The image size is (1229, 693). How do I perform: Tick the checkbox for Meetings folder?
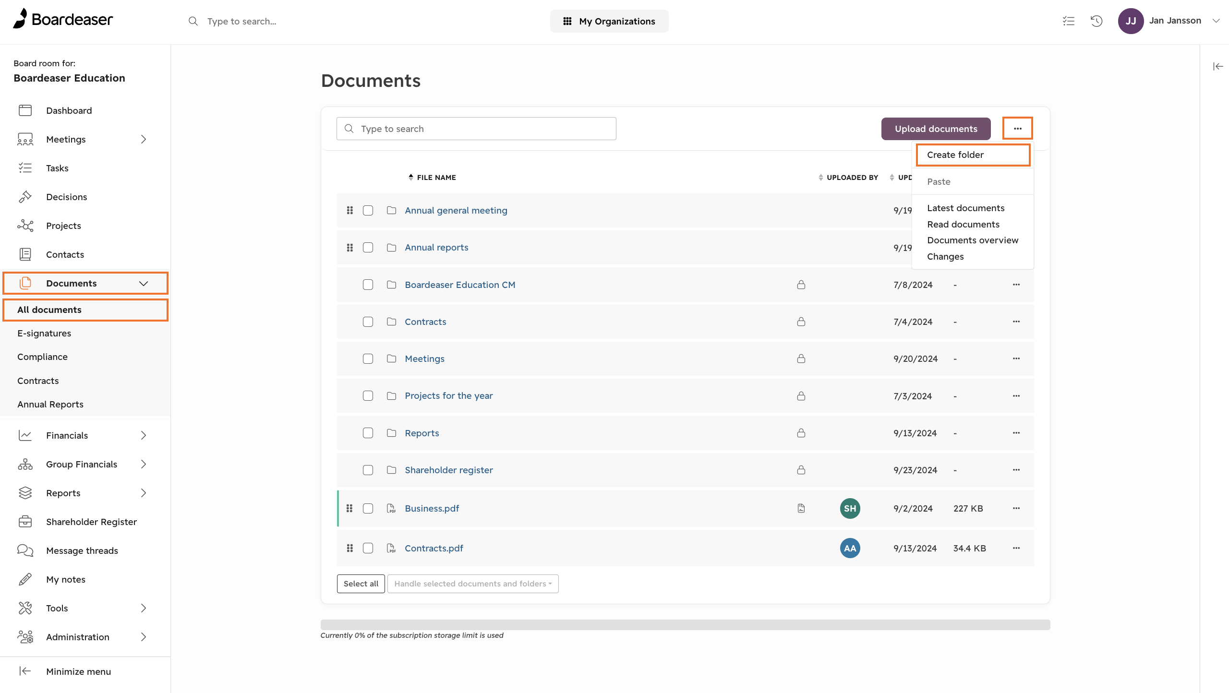click(368, 358)
